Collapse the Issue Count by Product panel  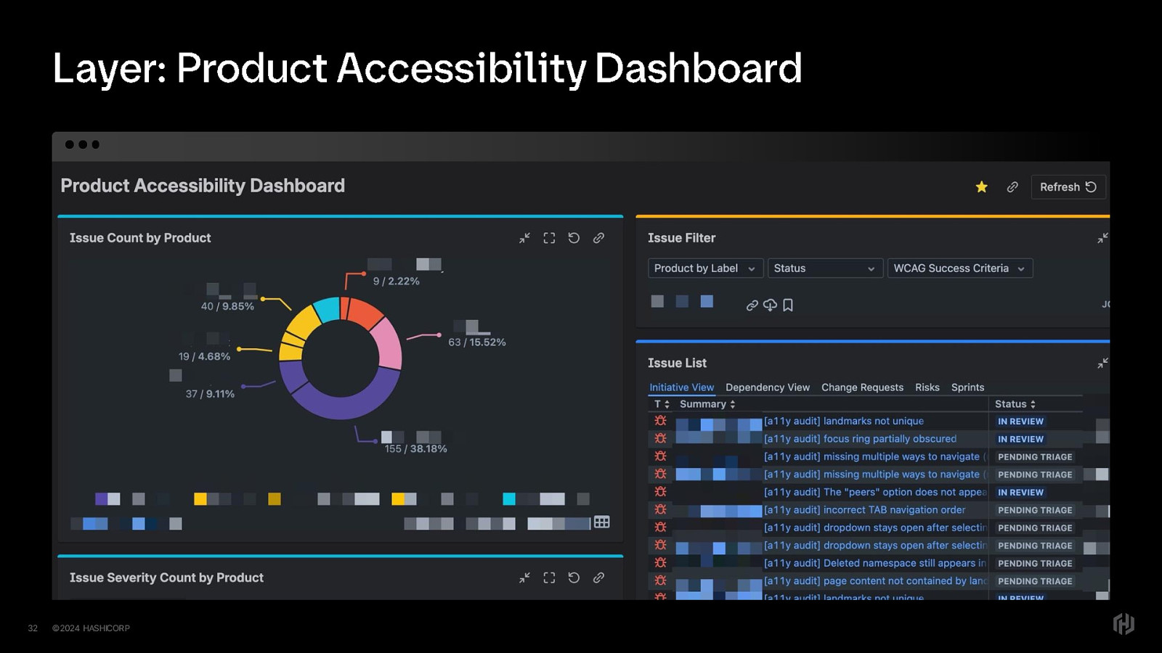(x=524, y=238)
